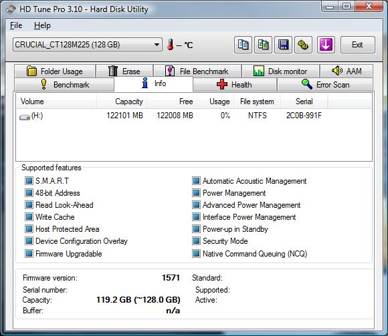This screenshot has height=336, width=388.
Task: Click the Capacity column header
Action: pos(122,102)
